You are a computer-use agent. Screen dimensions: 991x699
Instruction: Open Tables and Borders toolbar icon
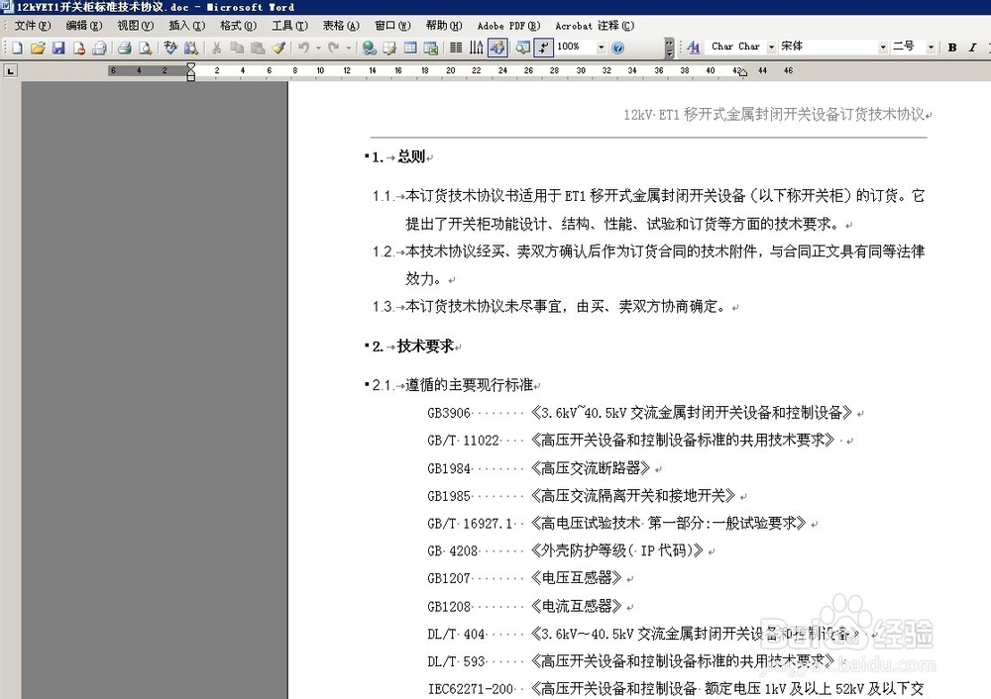click(x=389, y=48)
